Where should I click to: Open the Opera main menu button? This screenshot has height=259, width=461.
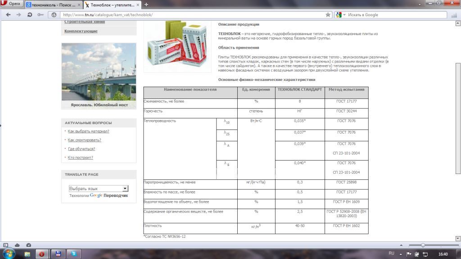pos(12,4)
